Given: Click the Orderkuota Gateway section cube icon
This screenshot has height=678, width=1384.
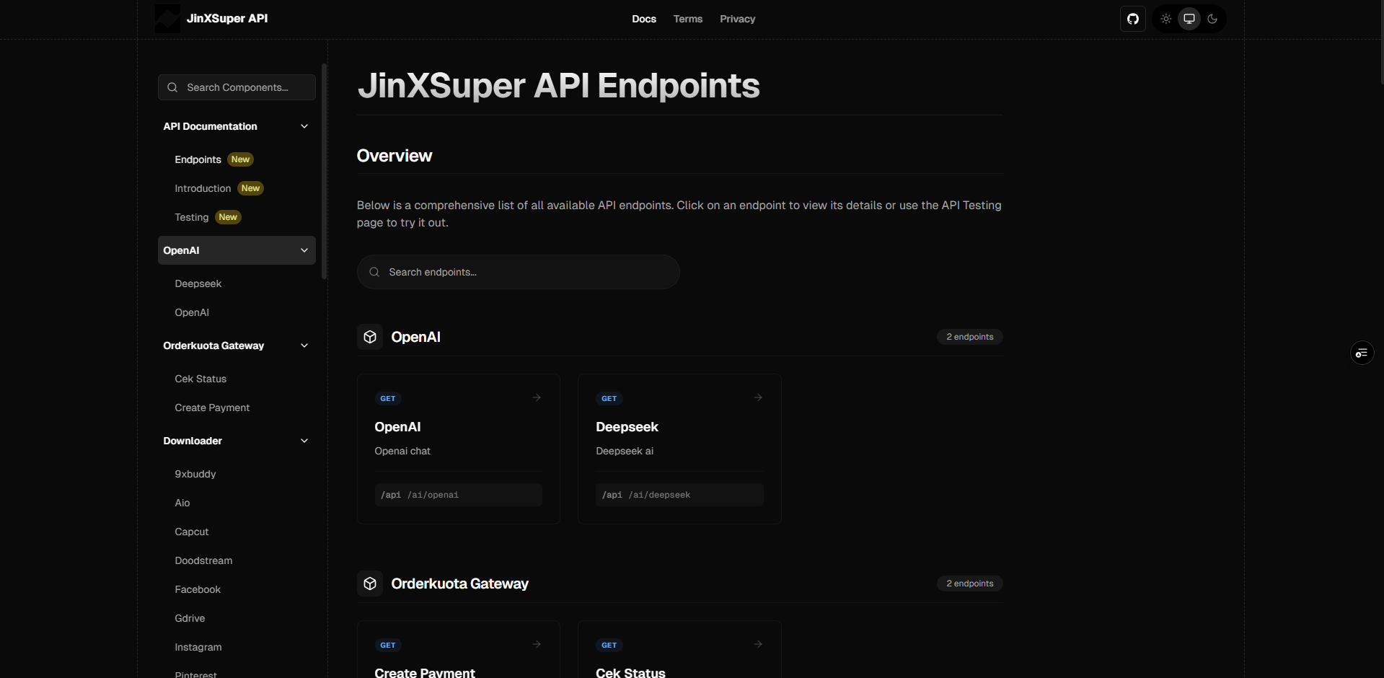Looking at the screenshot, I should point(370,584).
